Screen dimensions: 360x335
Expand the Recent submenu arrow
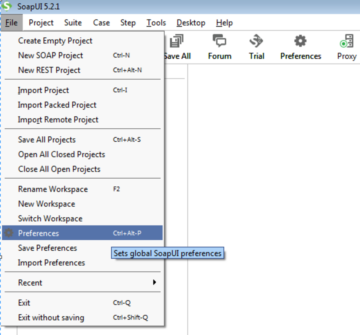[x=154, y=282]
